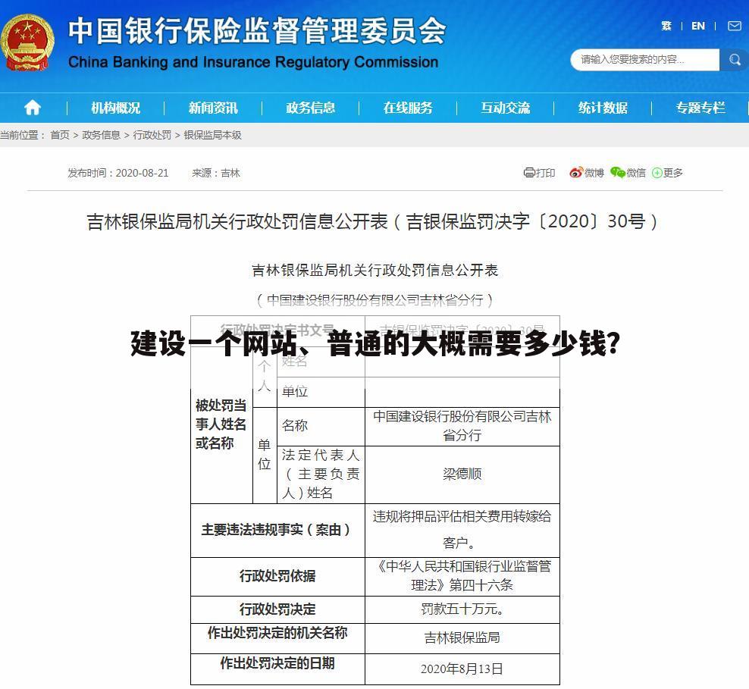Open the 互动交流 menu

[506, 108]
